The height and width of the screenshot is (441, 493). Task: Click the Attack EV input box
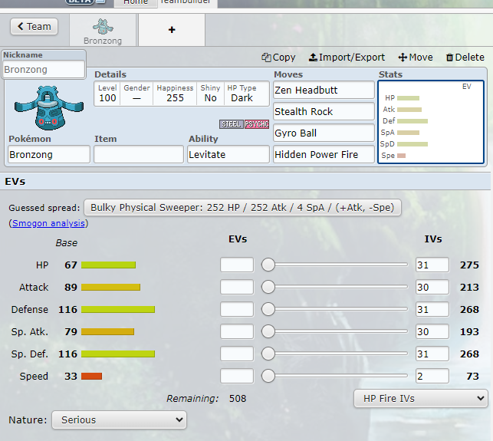coord(237,287)
